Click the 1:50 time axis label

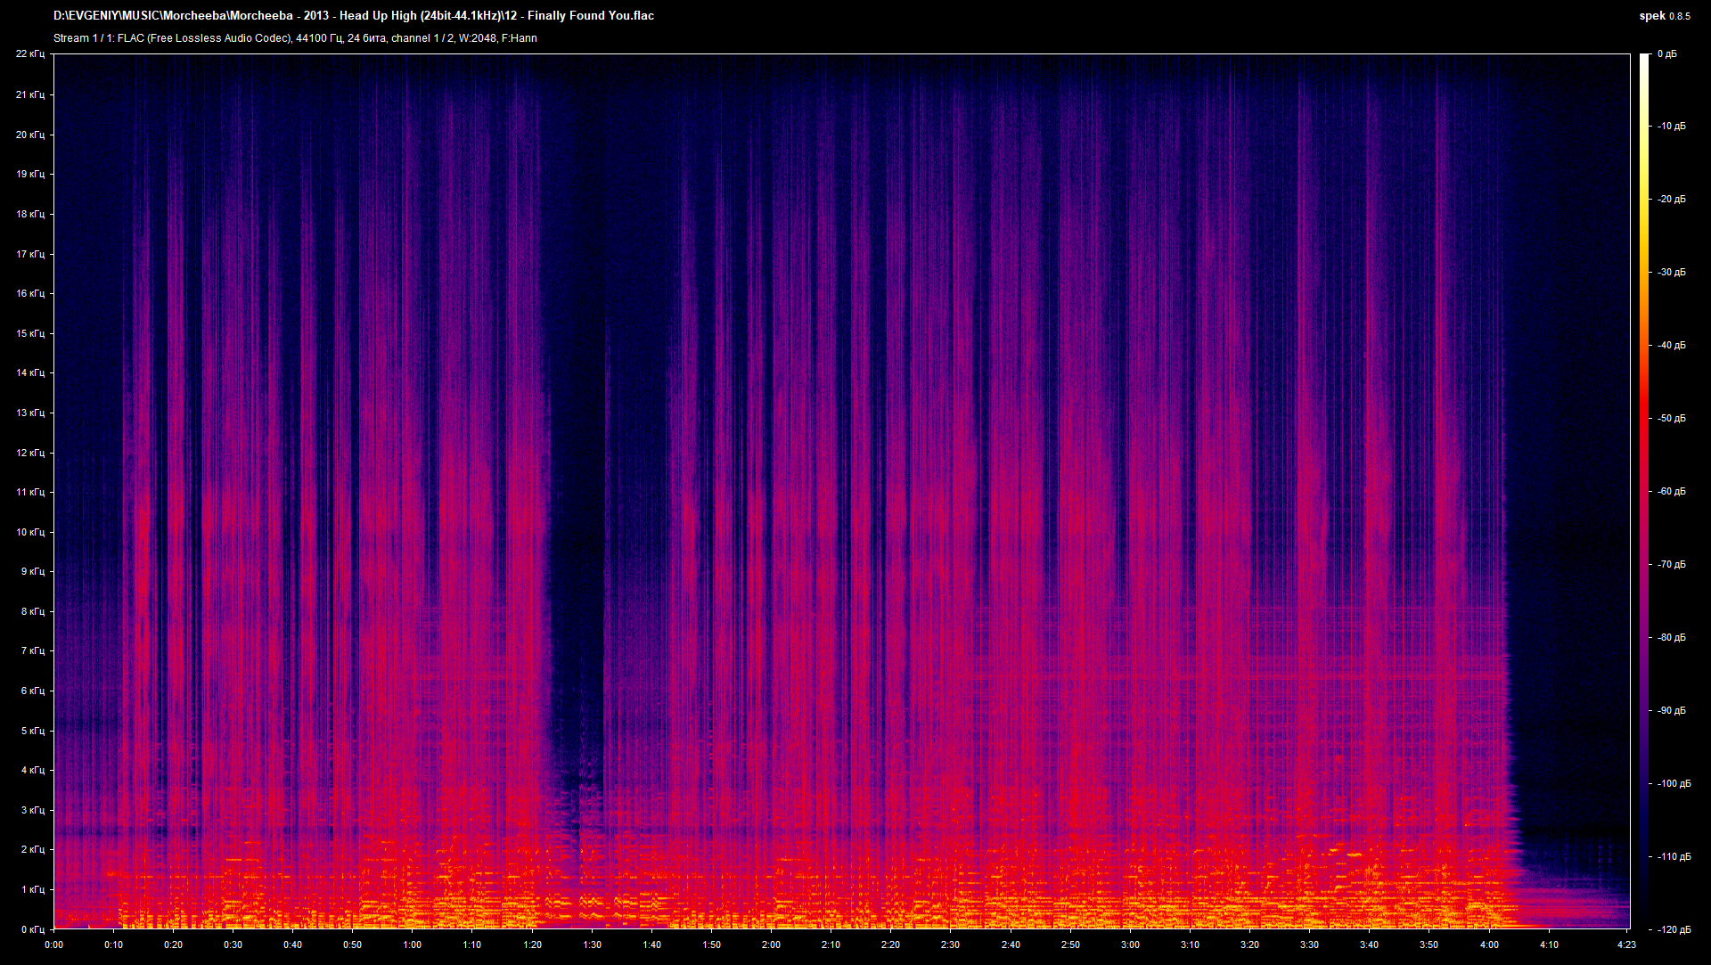[x=711, y=945]
